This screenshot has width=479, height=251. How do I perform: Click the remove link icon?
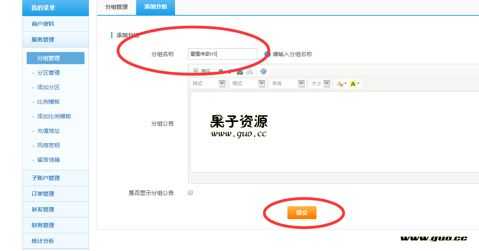[x=250, y=71]
